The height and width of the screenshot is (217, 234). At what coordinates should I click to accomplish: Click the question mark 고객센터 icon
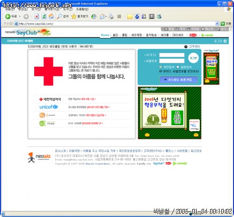[x=186, y=47]
